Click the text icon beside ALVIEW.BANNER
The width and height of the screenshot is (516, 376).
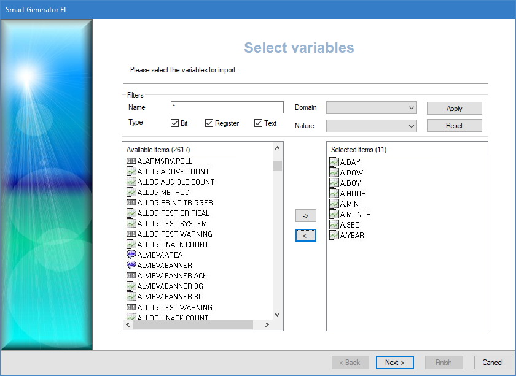(x=131, y=265)
